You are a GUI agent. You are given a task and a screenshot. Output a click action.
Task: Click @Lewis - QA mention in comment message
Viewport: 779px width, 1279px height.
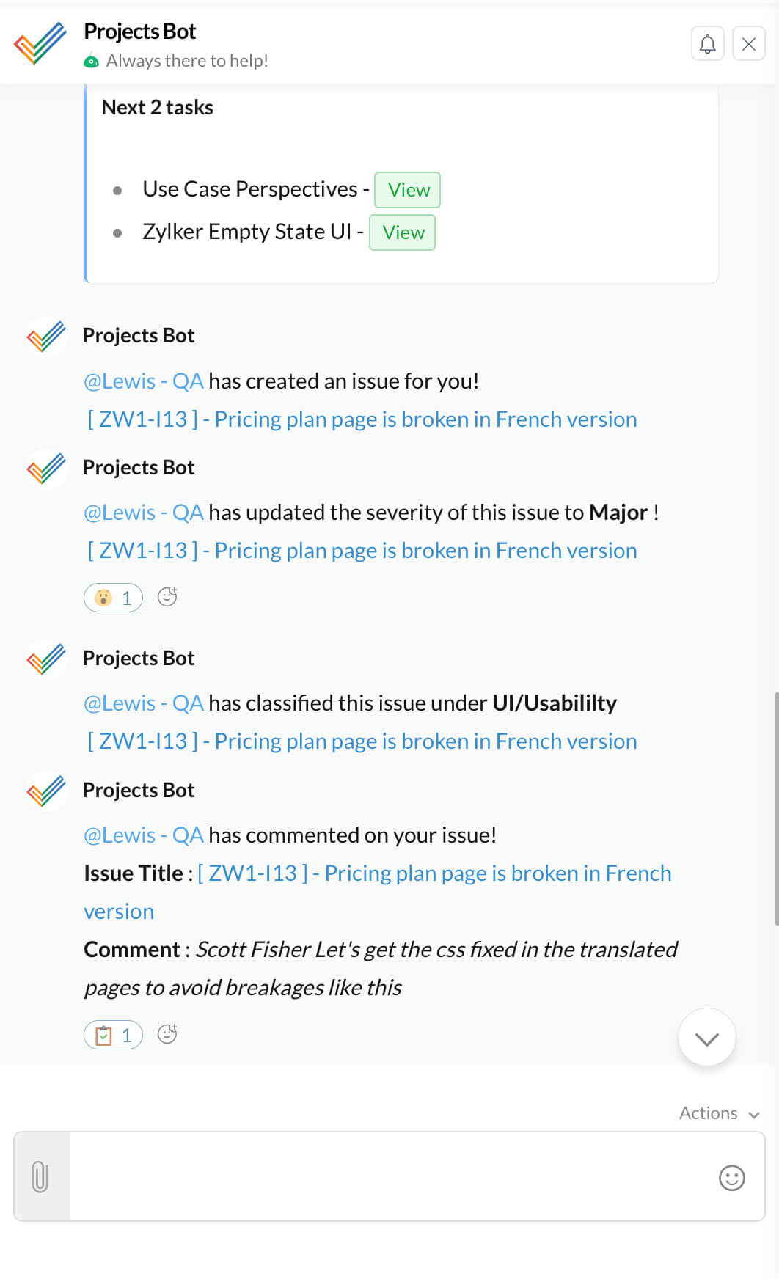[143, 835]
